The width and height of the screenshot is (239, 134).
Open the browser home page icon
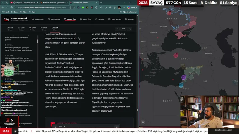pyautogui.click(x=11, y=8)
